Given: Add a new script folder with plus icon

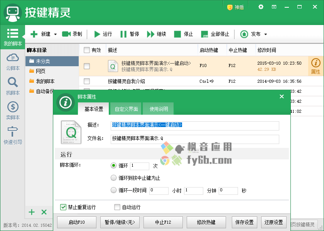Looking at the screenshot, I should [32, 212].
